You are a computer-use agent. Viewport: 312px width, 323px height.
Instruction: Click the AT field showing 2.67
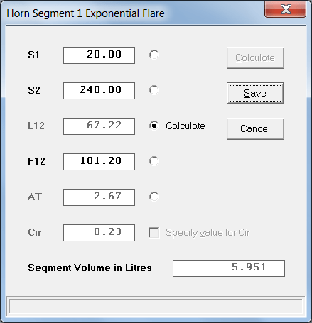(99, 197)
